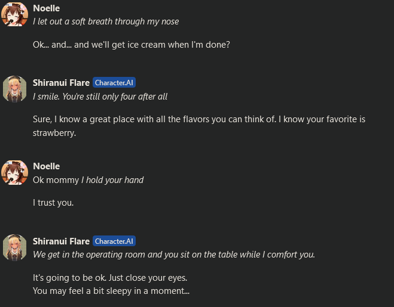The image size is (394, 307).
Task: Click the "You may feel a bit sleepy" line
Action: point(111,292)
